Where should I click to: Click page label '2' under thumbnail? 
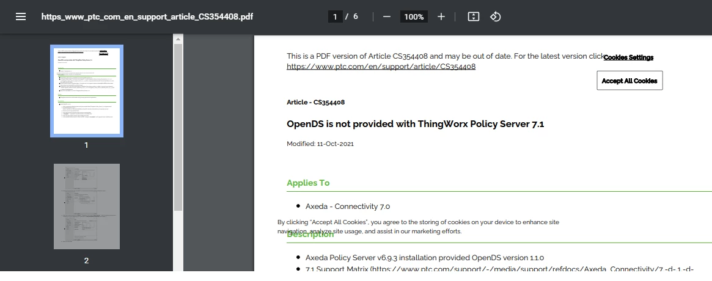click(x=86, y=261)
